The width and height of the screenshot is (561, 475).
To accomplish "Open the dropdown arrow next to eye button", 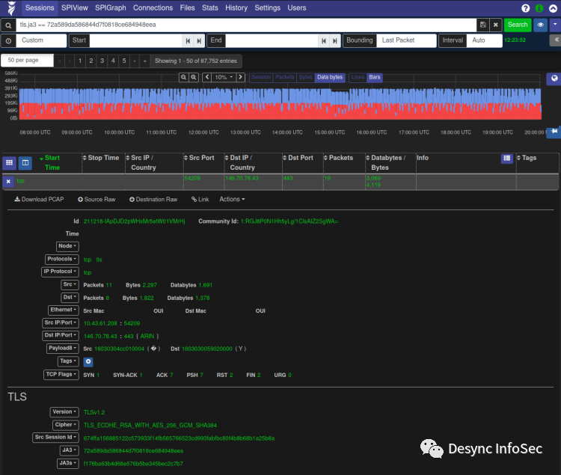I will 555,25.
